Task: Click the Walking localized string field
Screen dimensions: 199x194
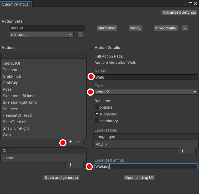Action: (146, 166)
